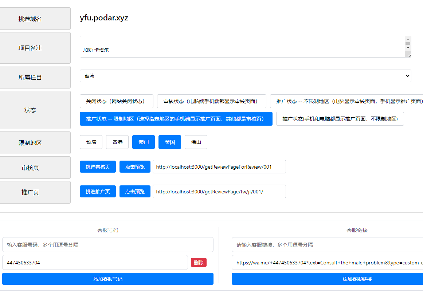This screenshot has height=291, width=423.
Task: Open the 所属栏目 dropdown showing 台湾
Action: point(245,76)
